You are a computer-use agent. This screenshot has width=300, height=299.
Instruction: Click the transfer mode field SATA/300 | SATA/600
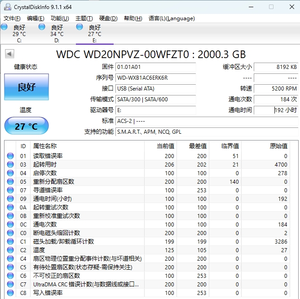[155, 100]
